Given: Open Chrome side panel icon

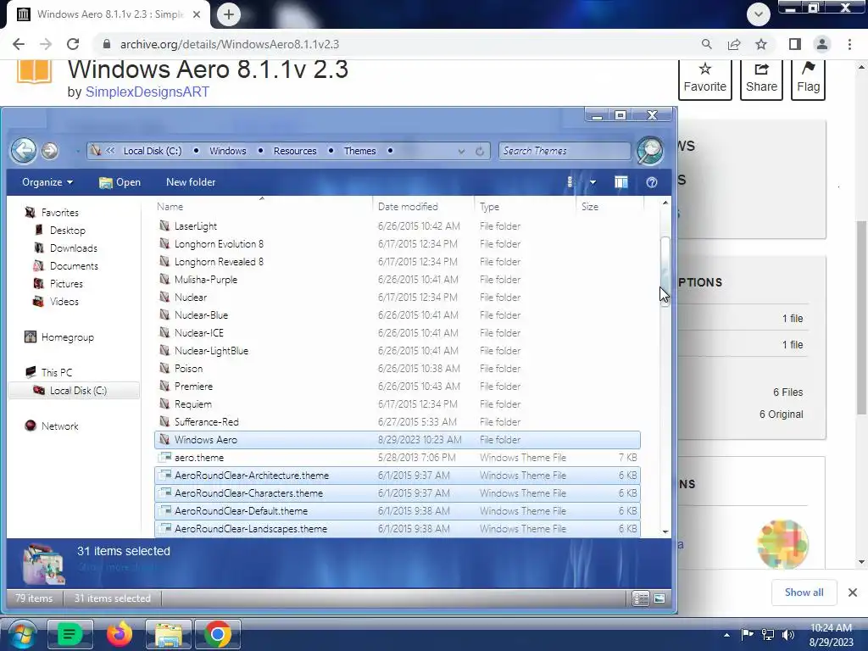Looking at the screenshot, I should point(795,44).
